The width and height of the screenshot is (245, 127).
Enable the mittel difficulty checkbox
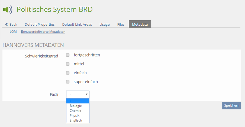(68, 64)
